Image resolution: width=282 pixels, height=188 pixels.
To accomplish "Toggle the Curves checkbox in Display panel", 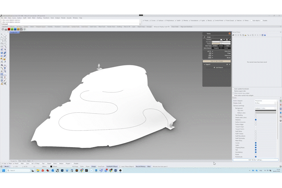I will [255, 143].
